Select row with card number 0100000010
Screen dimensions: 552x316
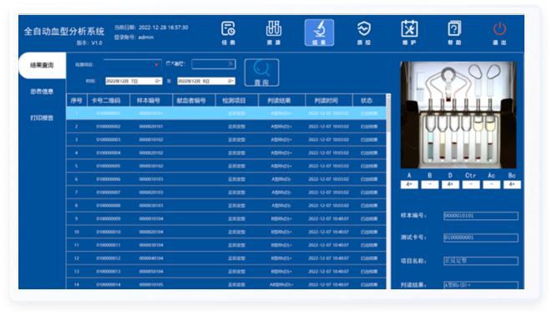[x=226, y=232]
